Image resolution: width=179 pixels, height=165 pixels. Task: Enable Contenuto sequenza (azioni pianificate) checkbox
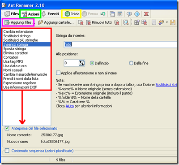[7, 151]
